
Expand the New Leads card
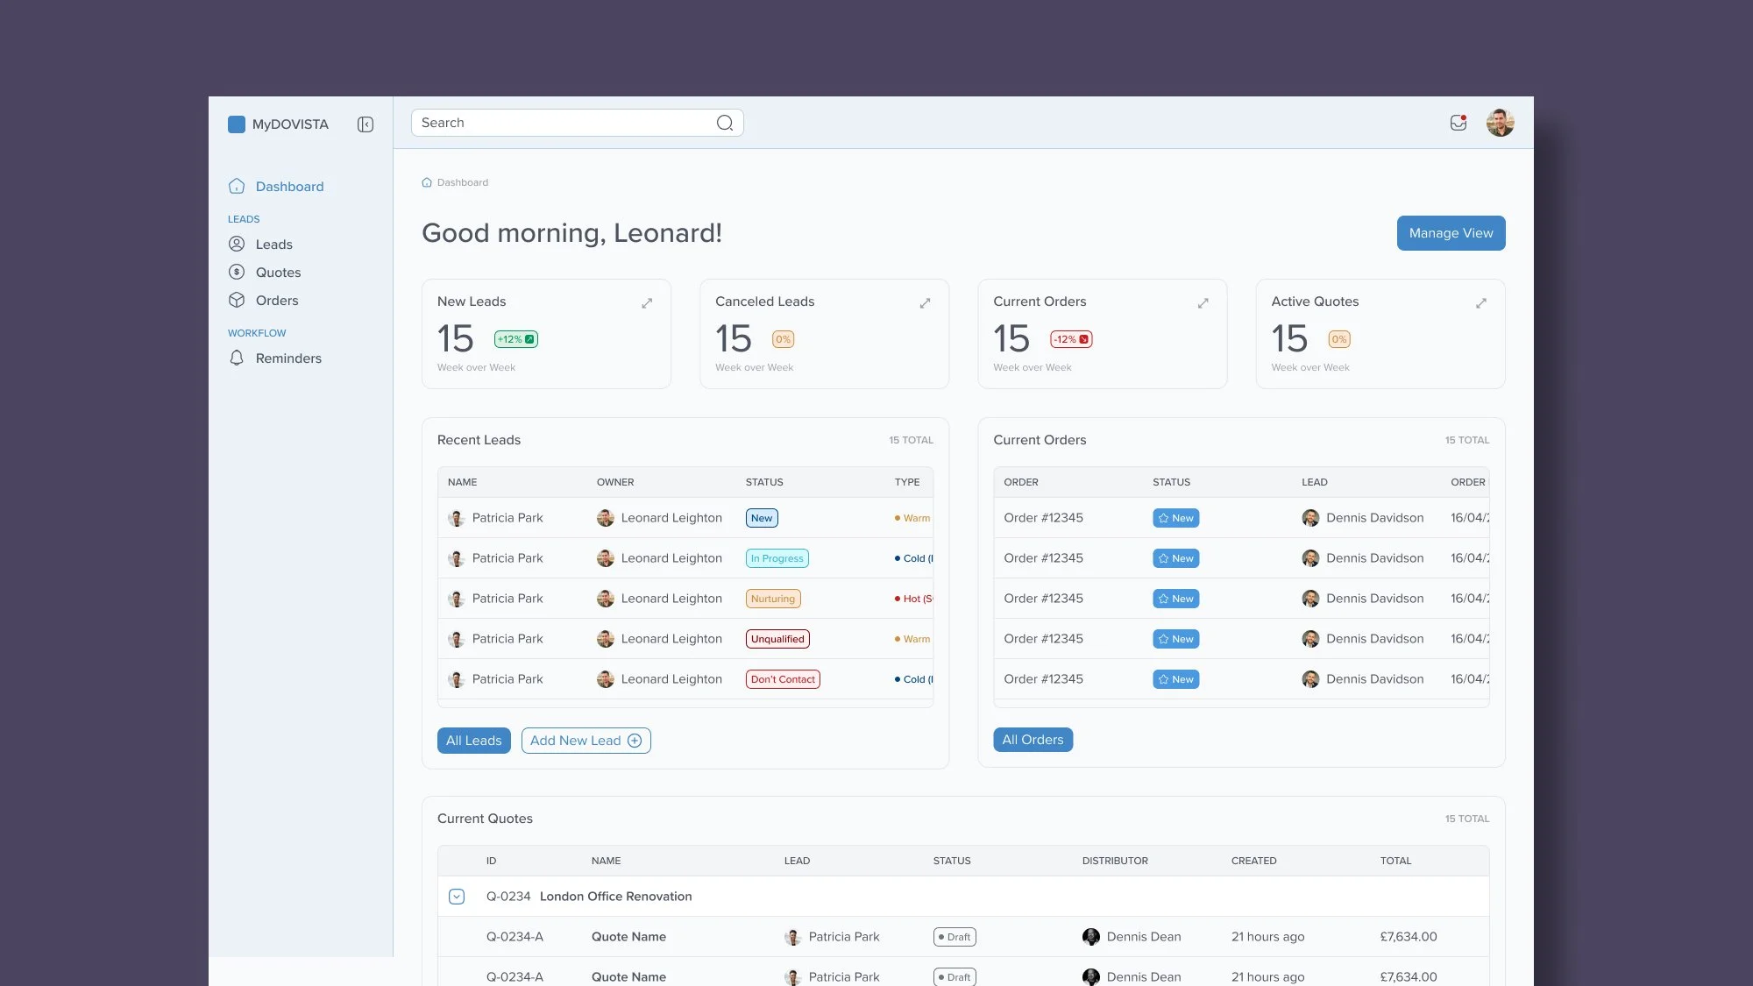click(647, 303)
